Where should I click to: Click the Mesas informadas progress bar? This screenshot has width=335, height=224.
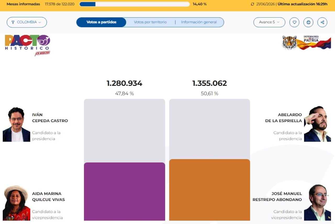pos(135,4)
